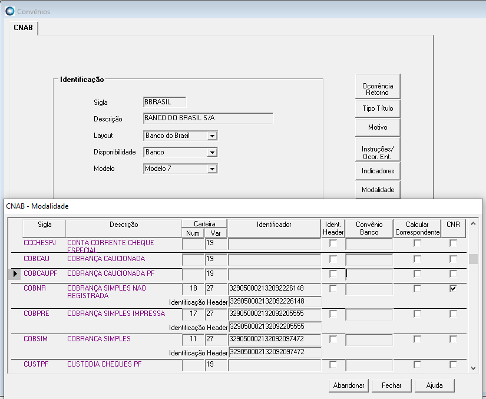Click COBNR Identificação Header field
Image resolution: width=486 pixels, height=399 pixels.
pos(275,301)
